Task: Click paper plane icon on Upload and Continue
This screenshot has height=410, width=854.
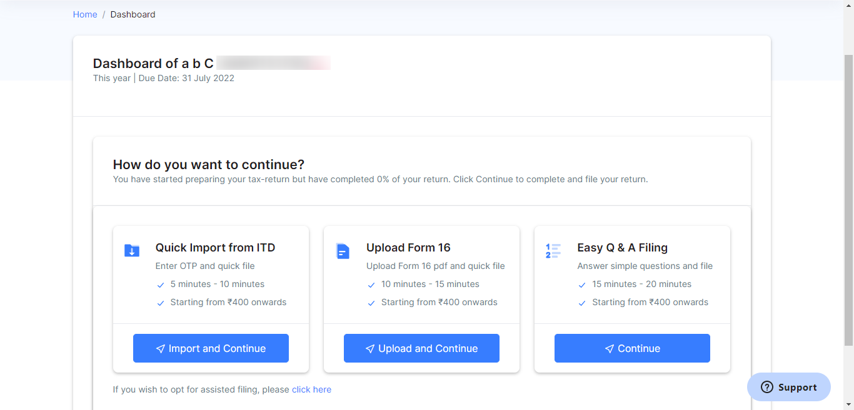Action: pyautogui.click(x=370, y=349)
